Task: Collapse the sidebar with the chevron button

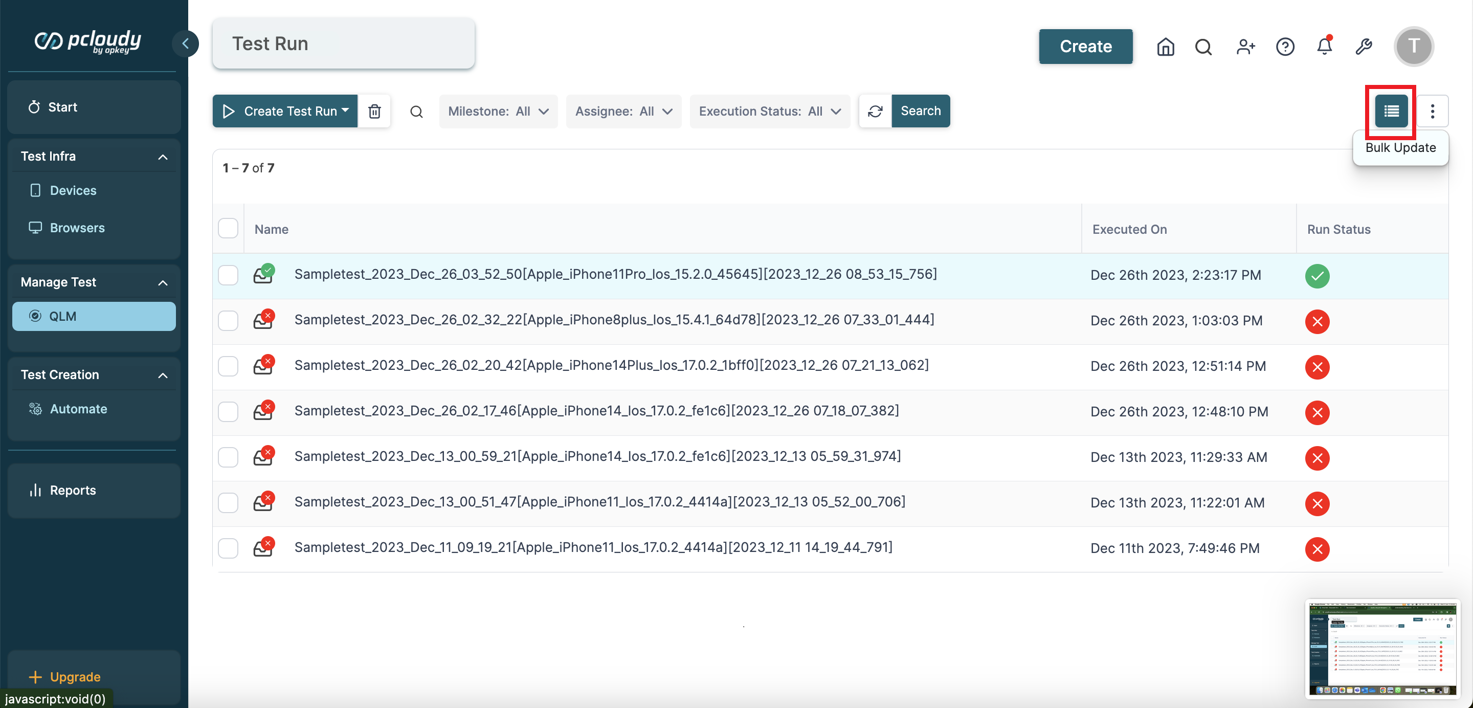Action: (x=185, y=43)
